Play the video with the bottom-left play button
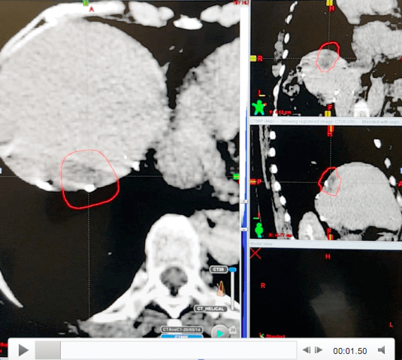The height and width of the screenshot is (360, 402). pos(23,350)
